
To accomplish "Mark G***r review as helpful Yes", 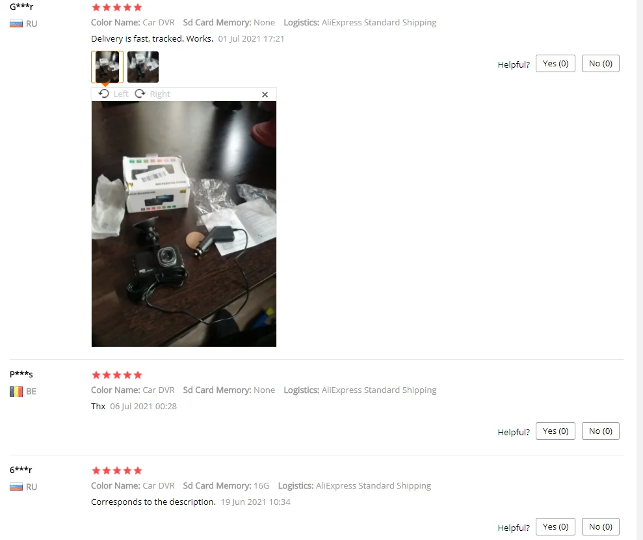I will (x=555, y=64).
